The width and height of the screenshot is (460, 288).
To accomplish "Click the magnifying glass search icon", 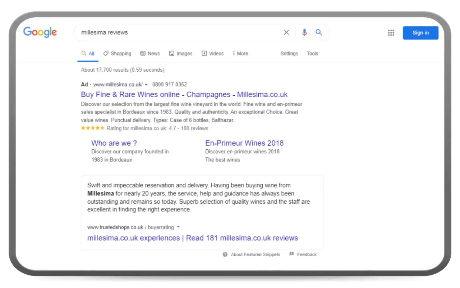I will [318, 32].
